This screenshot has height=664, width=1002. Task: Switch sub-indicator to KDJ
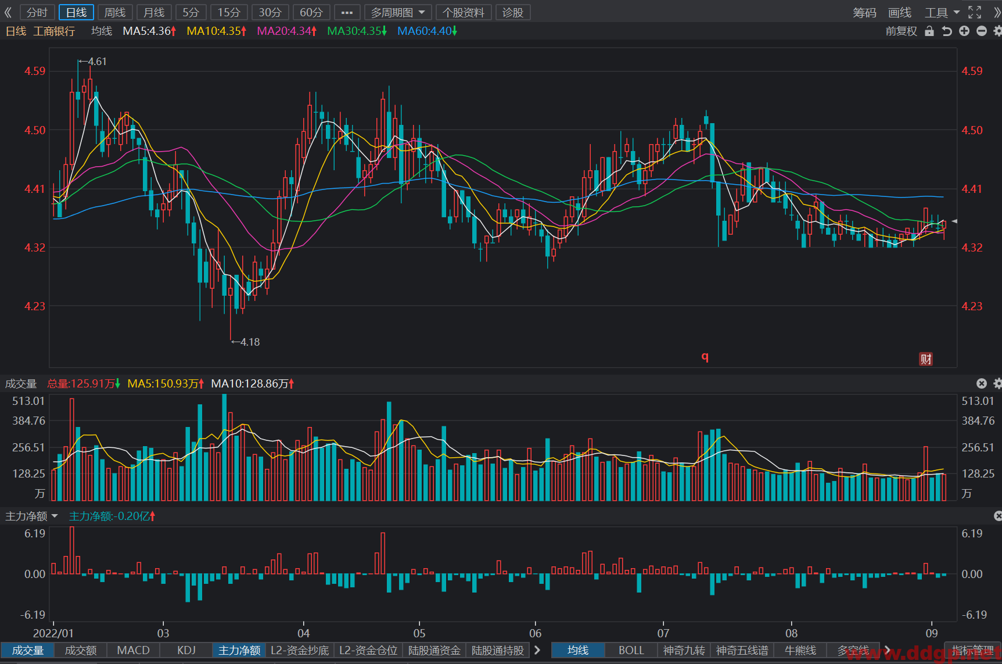pos(186,650)
